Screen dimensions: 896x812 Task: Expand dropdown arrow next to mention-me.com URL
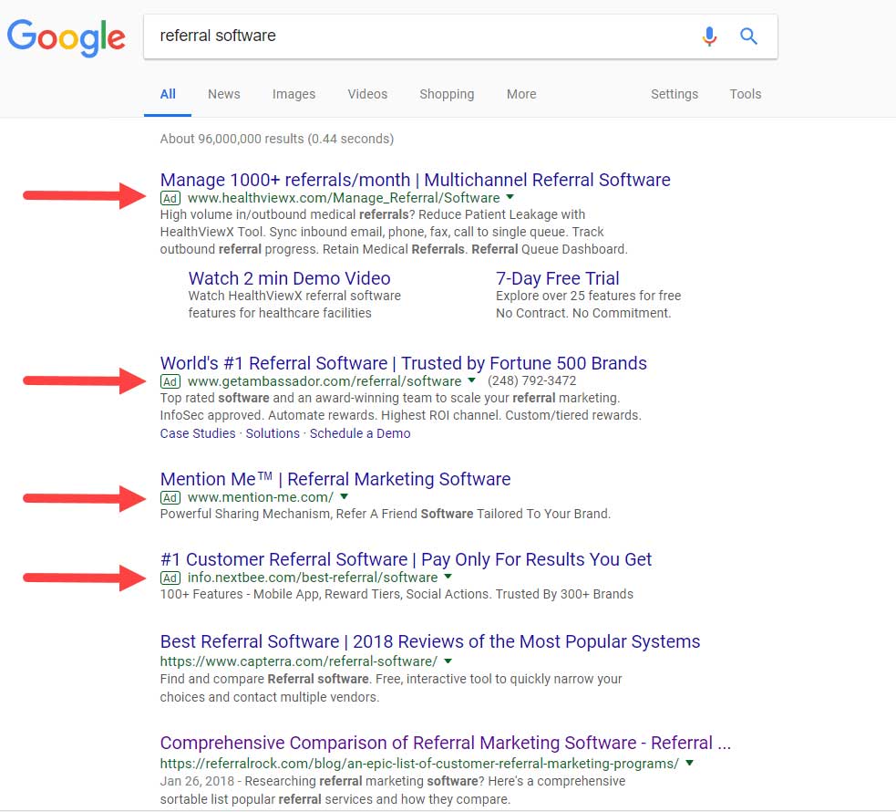click(344, 496)
